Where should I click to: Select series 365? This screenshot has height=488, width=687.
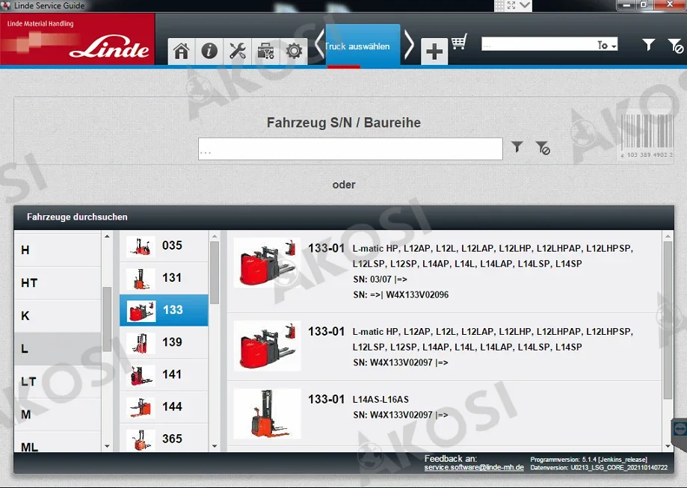coord(164,438)
